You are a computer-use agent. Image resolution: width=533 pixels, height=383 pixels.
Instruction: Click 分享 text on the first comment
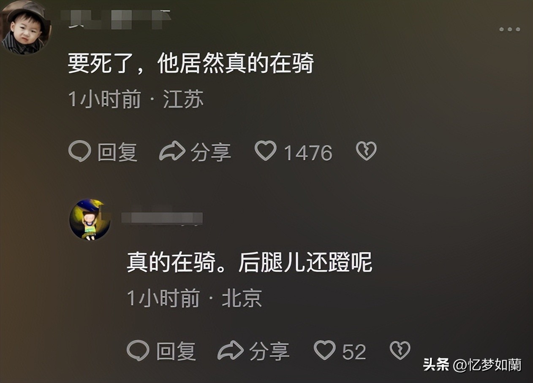coord(211,152)
